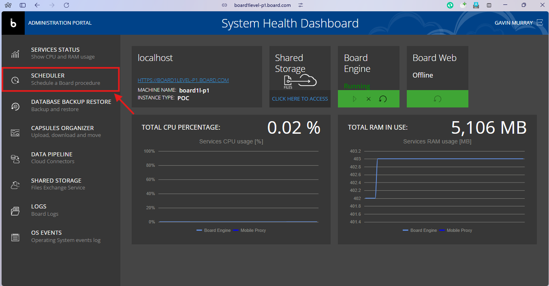Log out using the exit icon
This screenshot has height=286, width=549.
540,23
